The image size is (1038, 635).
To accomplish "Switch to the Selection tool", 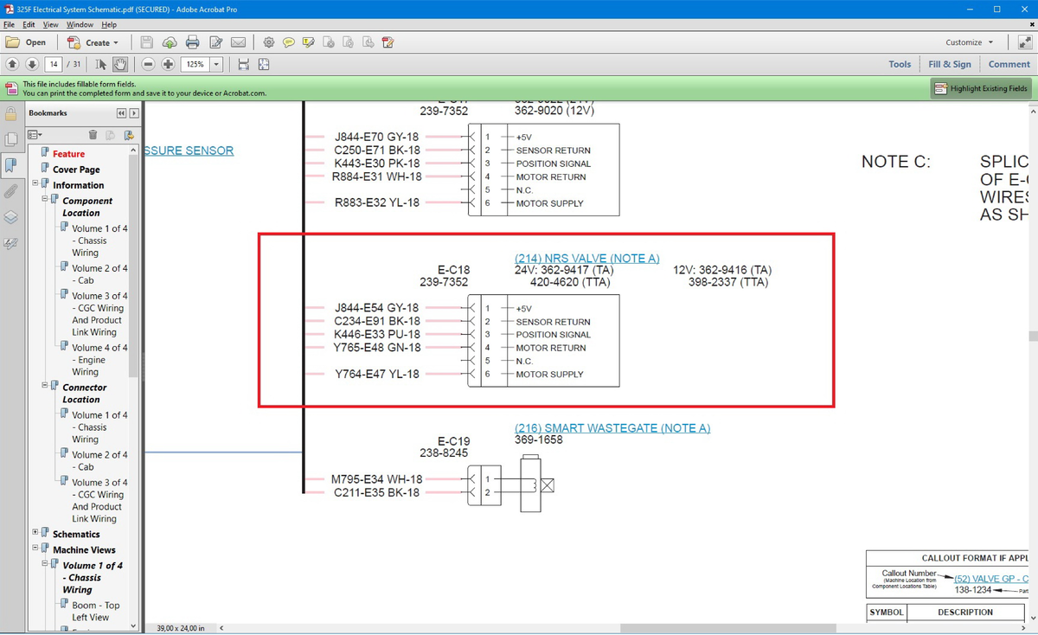I will tap(100, 63).
